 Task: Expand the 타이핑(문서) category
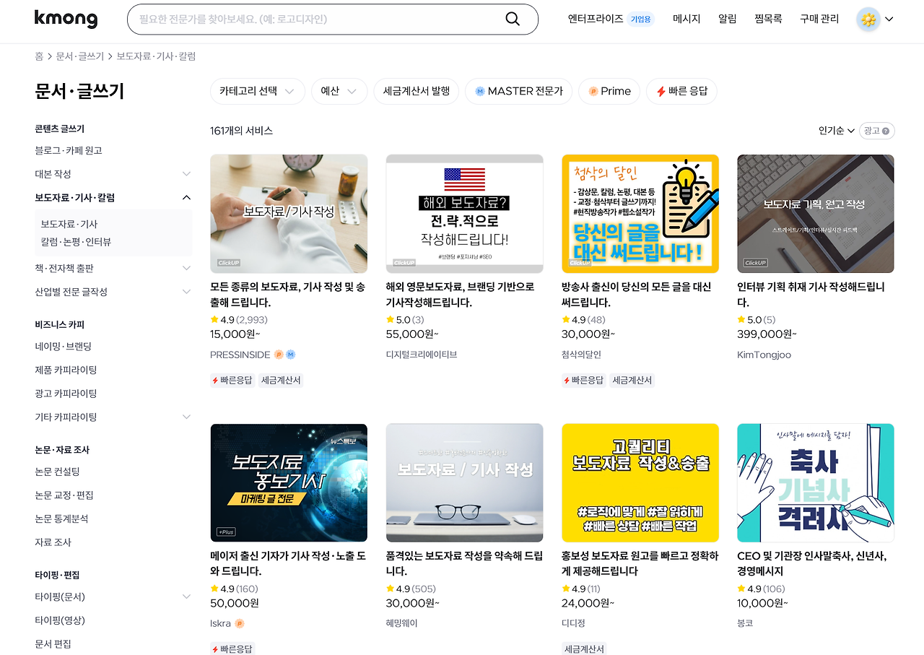pyautogui.click(x=186, y=597)
